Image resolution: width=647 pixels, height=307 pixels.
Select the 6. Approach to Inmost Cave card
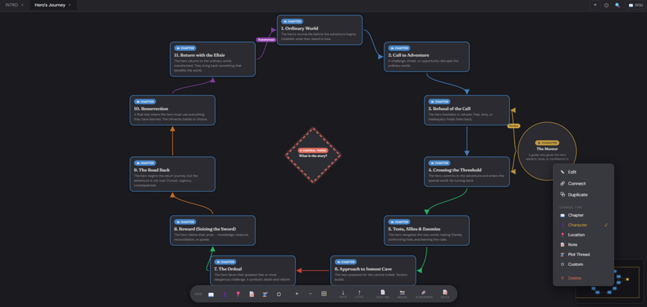[x=373, y=271]
